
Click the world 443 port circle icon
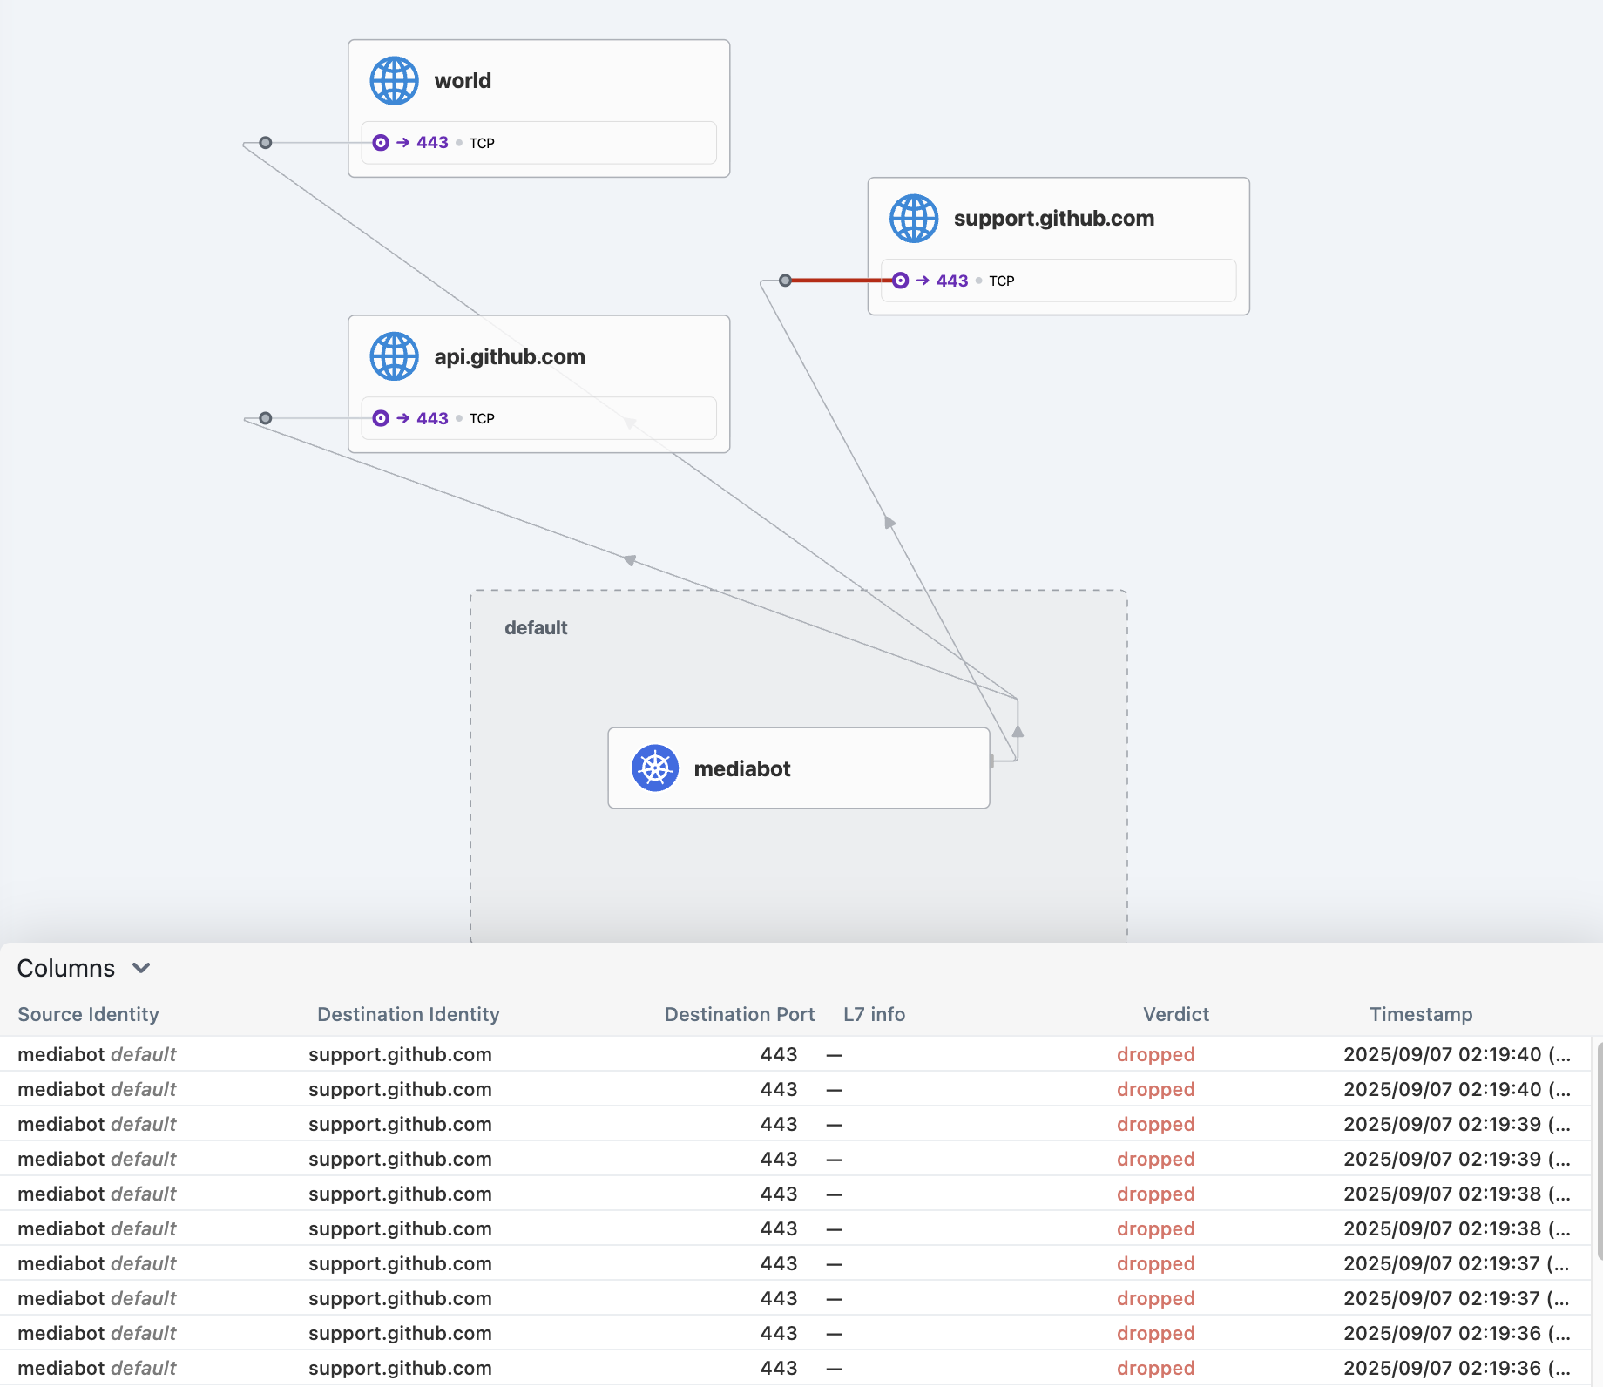[381, 143]
